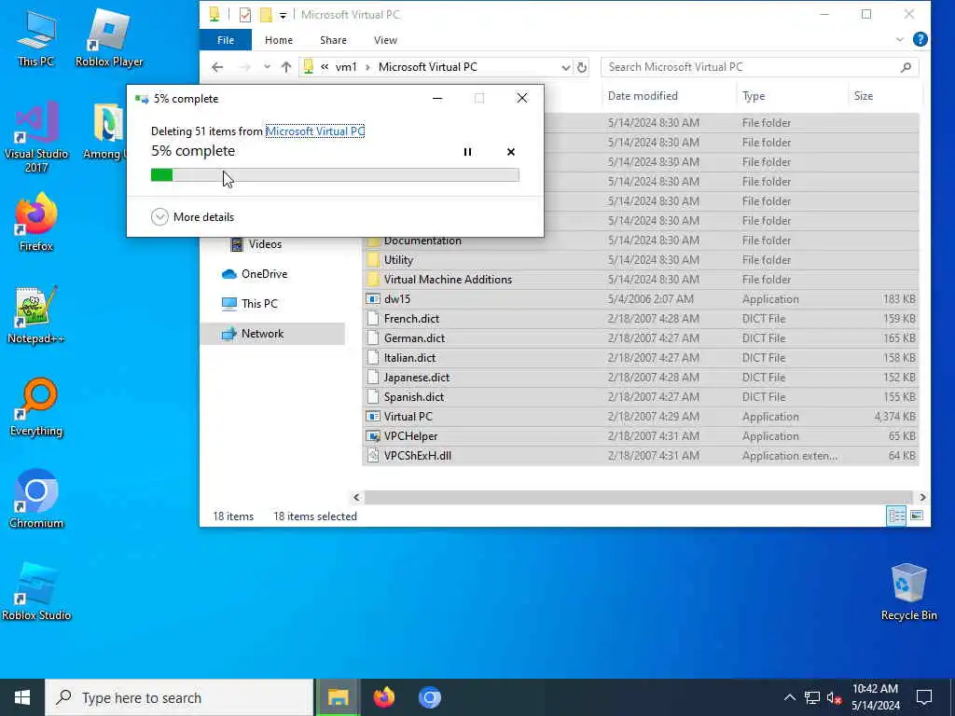Show hidden tray icons
This screenshot has width=955, height=716.
[x=789, y=697]
